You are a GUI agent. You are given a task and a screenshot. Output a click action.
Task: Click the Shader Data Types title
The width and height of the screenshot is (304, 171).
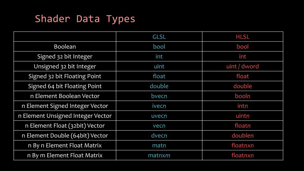(x=85, y=19)
